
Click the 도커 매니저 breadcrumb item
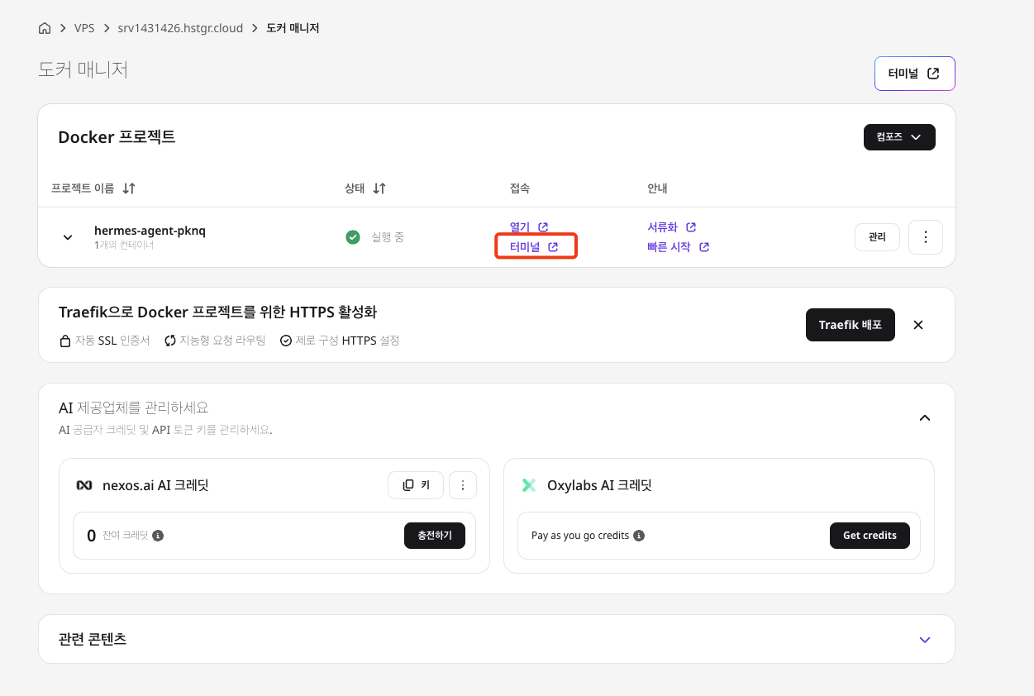tap(293, 28)
